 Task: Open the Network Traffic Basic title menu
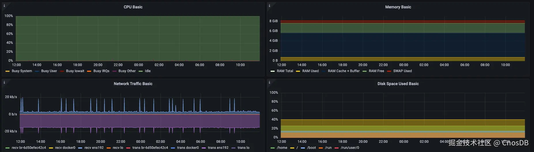pyautogui.click(x=133, y=84)
